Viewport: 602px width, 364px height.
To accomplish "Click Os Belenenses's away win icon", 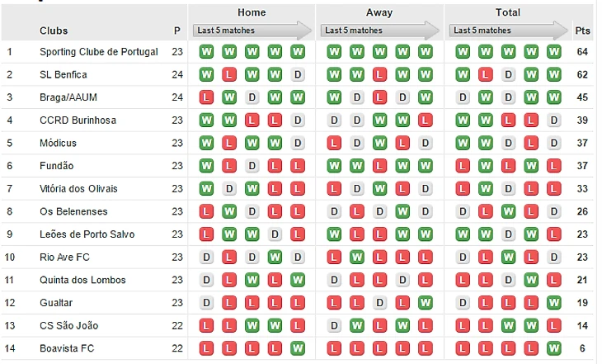I will tap(402, 212).
